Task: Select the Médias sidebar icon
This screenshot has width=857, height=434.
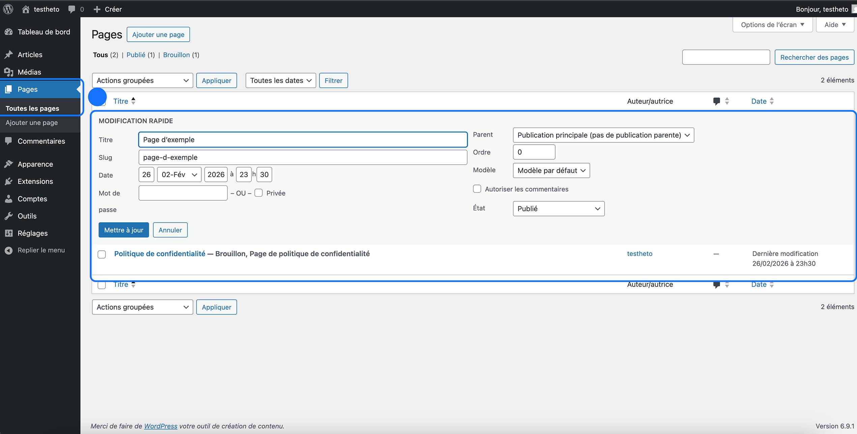Action: 8,72
